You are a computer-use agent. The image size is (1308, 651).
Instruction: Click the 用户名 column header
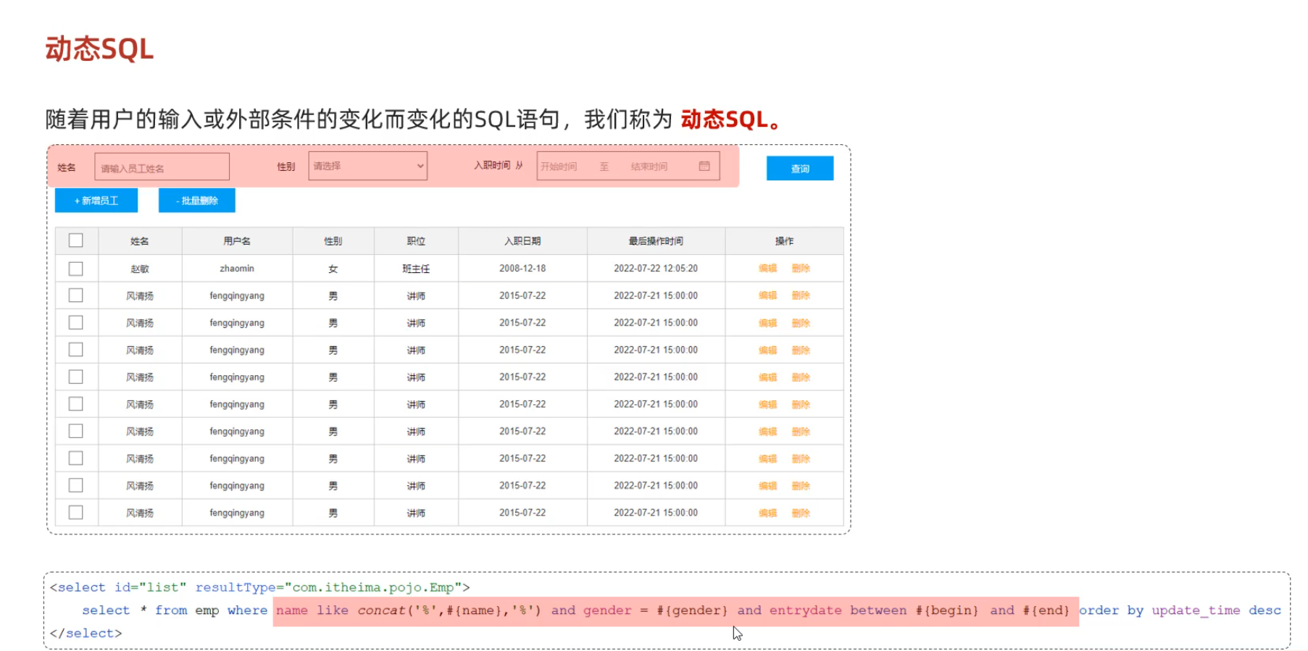click(x=237, y=241)
